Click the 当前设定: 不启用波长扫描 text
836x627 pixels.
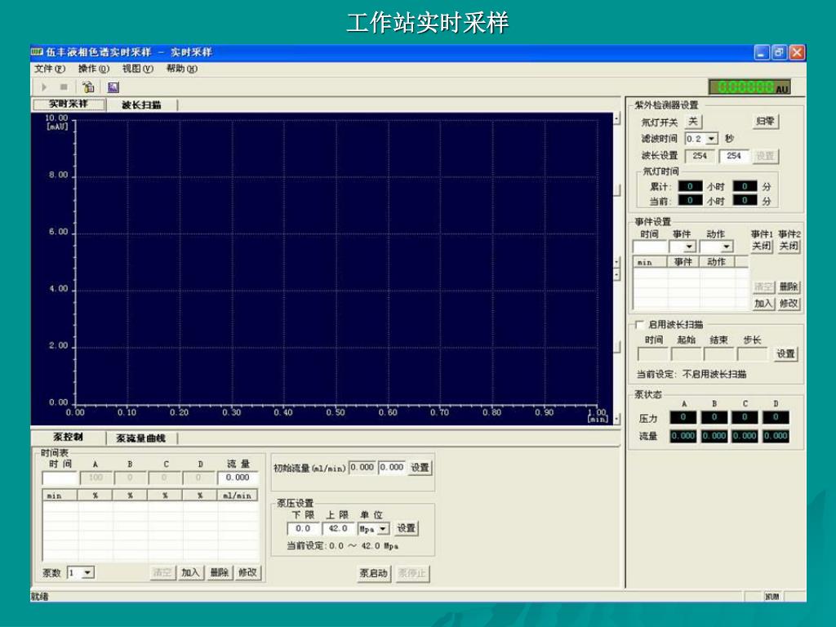(x=691, y=374)
